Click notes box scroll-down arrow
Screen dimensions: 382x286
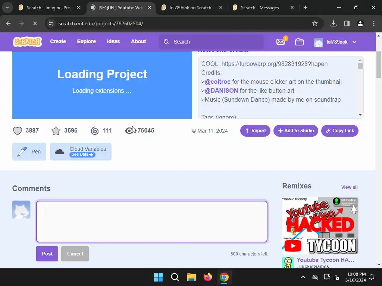pyautogui.click(x=360, y=115)
